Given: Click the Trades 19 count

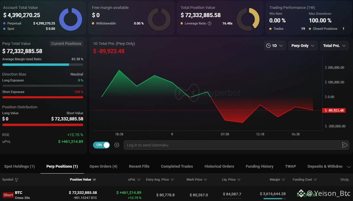Looking at the screenshot, I should (303, 29).
